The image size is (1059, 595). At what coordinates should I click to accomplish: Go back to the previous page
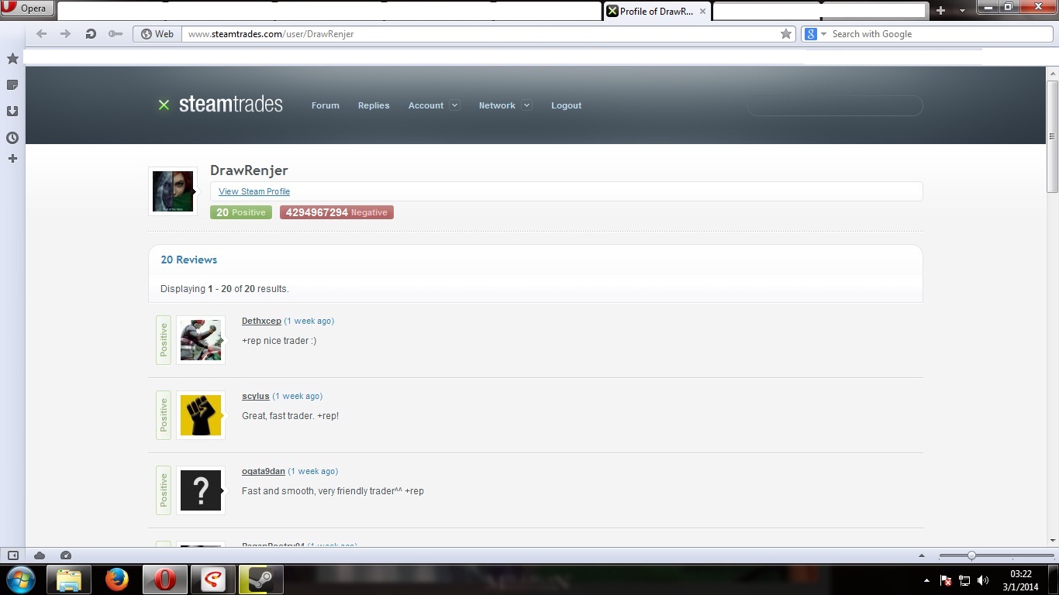[42, 34]
